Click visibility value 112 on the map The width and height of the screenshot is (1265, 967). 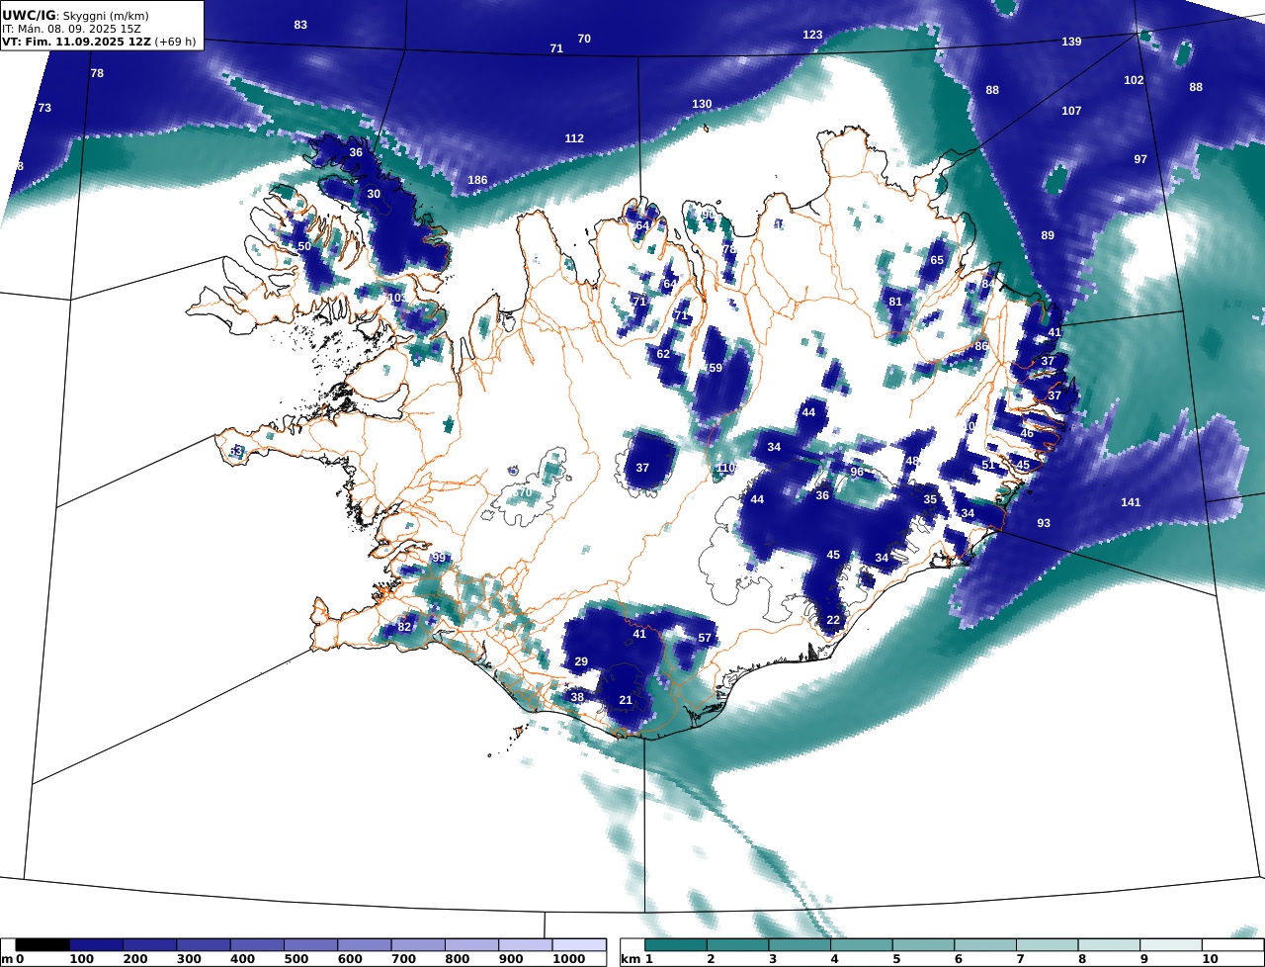pos(574,138)
